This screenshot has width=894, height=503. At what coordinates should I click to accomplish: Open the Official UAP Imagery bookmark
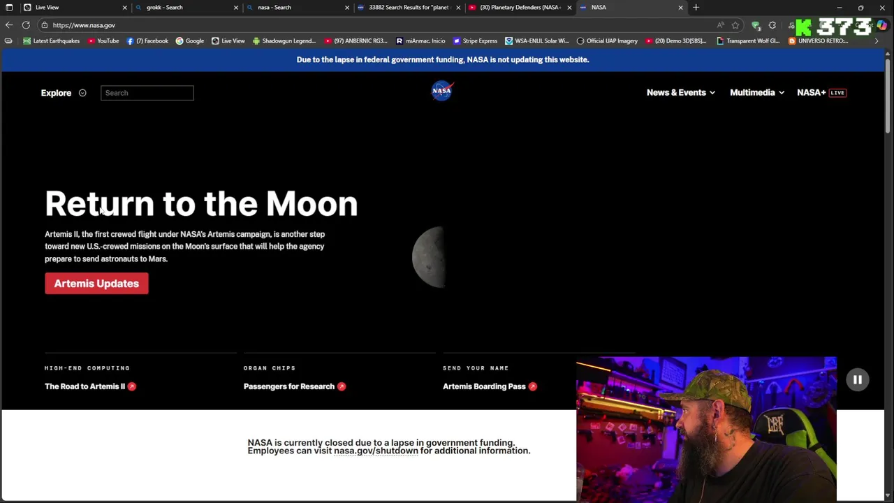[608, 41]
